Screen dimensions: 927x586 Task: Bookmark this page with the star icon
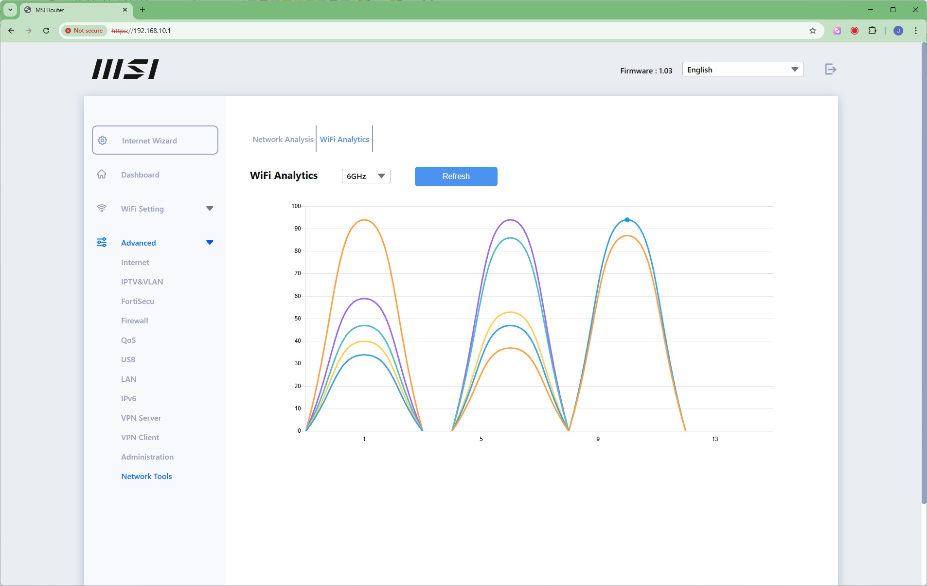coord(812,31)
